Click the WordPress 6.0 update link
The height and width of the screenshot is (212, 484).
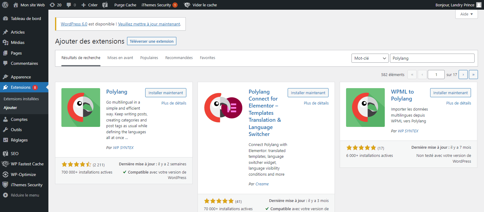pyautogui.click(x=74, y=24)
